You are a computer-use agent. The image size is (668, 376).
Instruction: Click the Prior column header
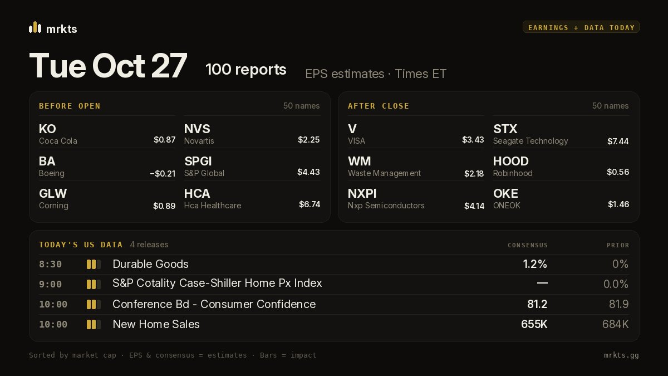pos(618,245)
